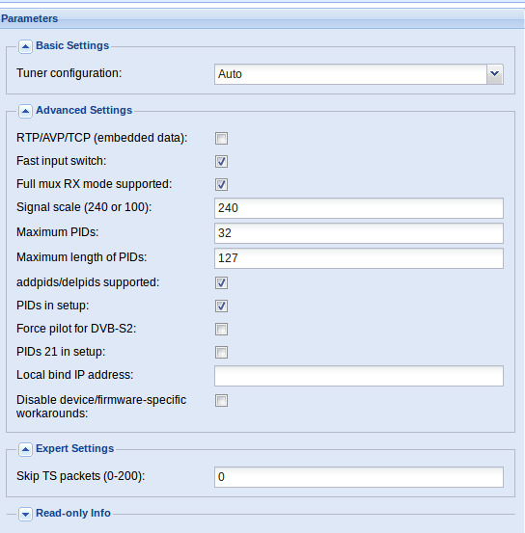Click the Local bind IP address field
This screenshot has height=533, width=525.
click(x=359, y=376)
